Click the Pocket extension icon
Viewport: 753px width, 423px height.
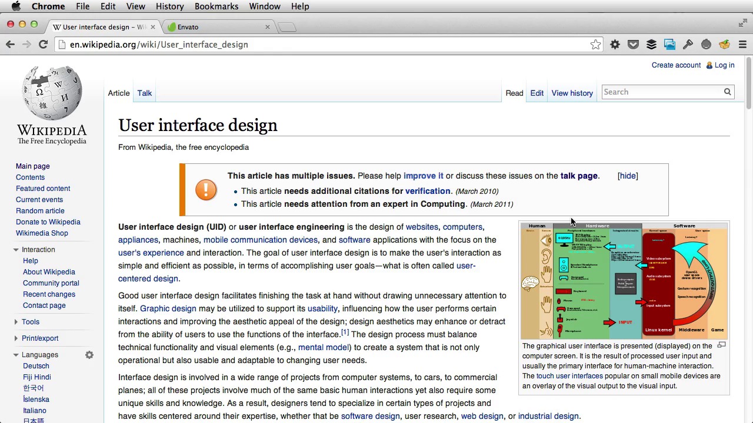633,45
